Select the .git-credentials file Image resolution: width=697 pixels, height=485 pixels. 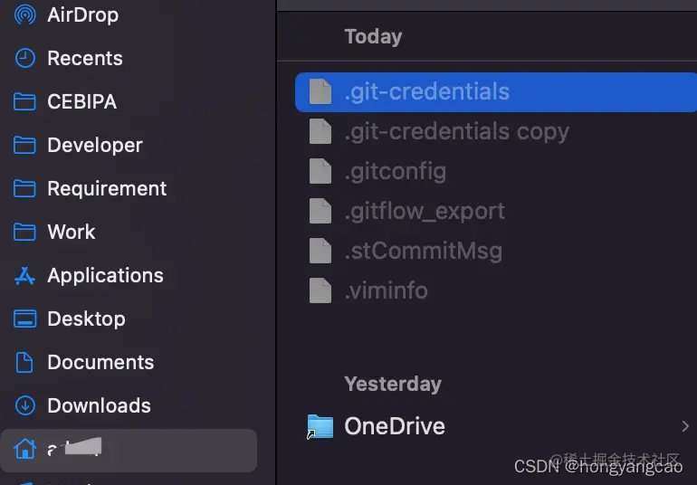tap(426, 91)
